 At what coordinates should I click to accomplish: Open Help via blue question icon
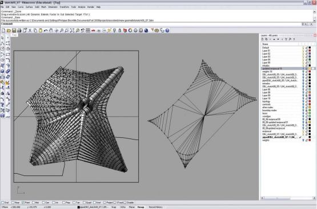point(167,31)
